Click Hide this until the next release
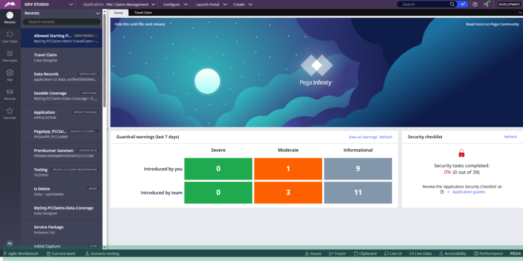 click(x=140, y=24)
